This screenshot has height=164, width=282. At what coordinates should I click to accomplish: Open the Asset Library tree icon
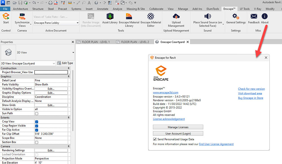tap(110, 16)
